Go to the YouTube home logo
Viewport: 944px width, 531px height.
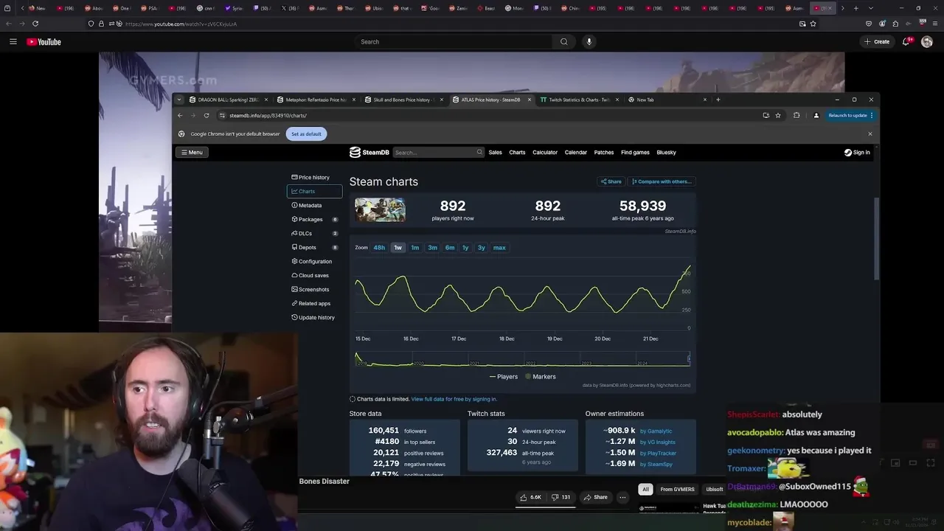[x=44, y=42]
